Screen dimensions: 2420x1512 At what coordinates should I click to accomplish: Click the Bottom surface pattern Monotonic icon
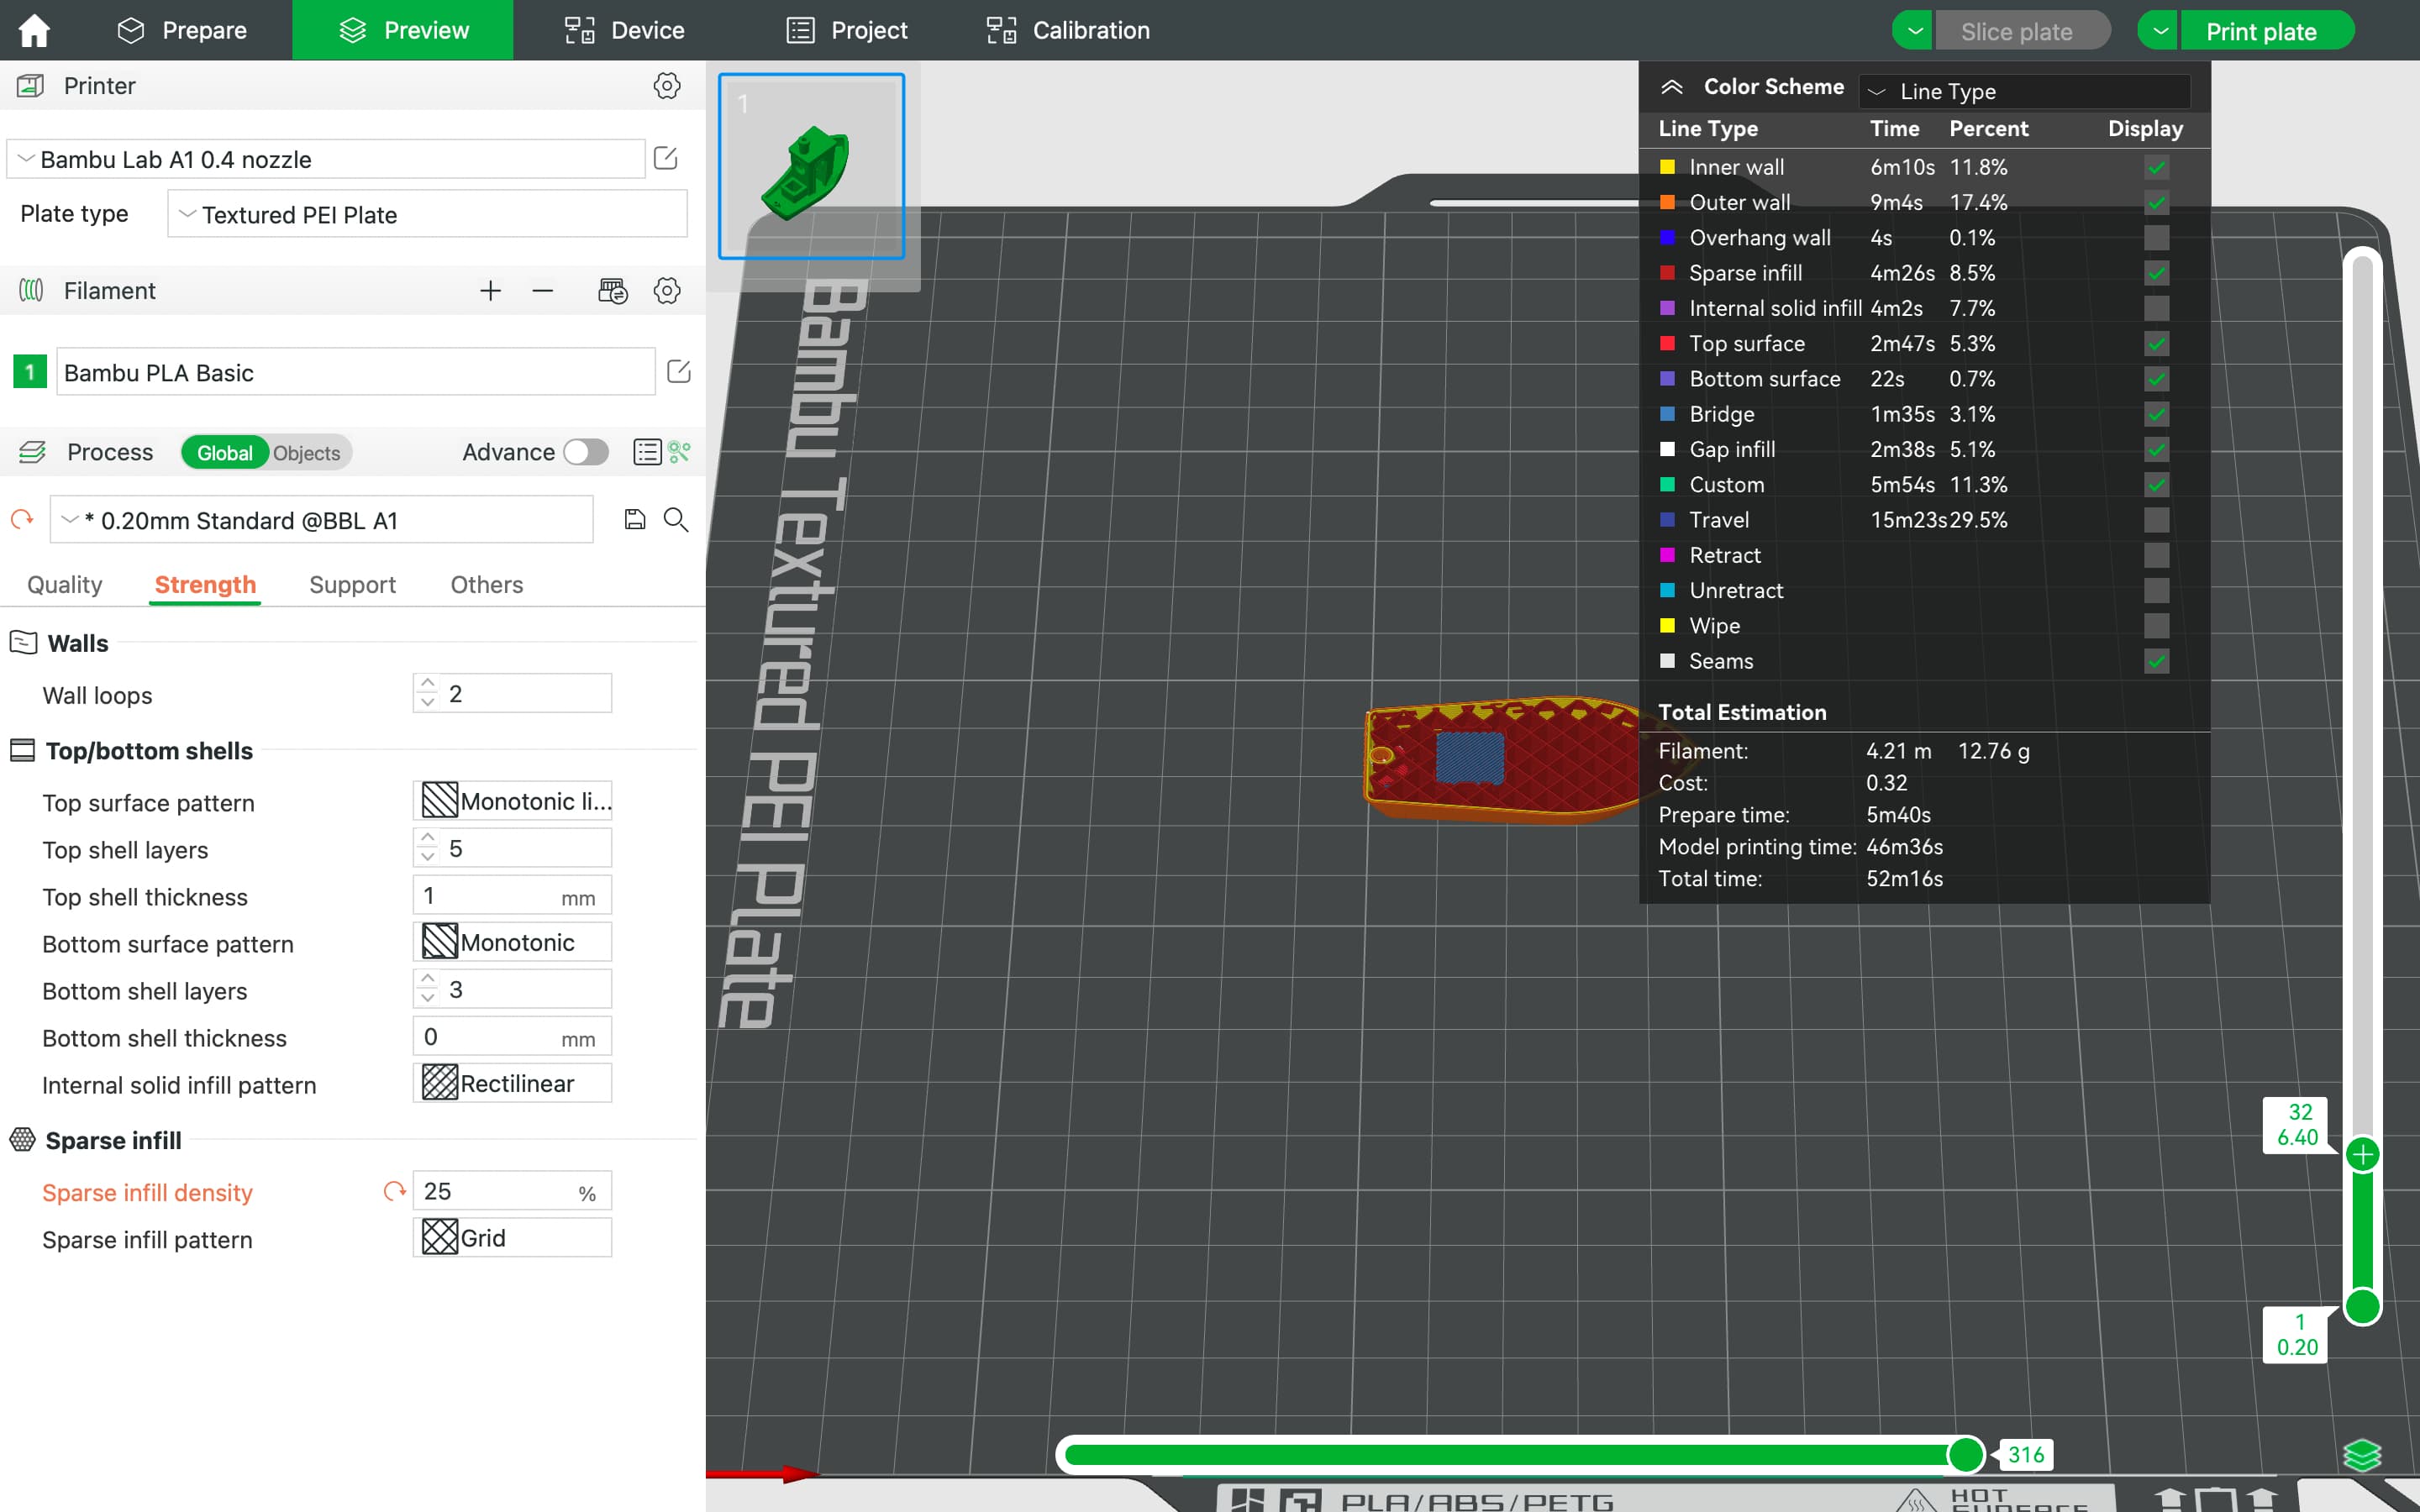point(440,942)
